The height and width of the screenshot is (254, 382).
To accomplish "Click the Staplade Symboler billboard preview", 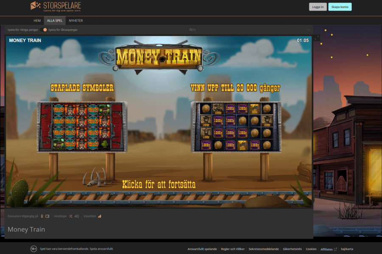I will coord(82,127).
